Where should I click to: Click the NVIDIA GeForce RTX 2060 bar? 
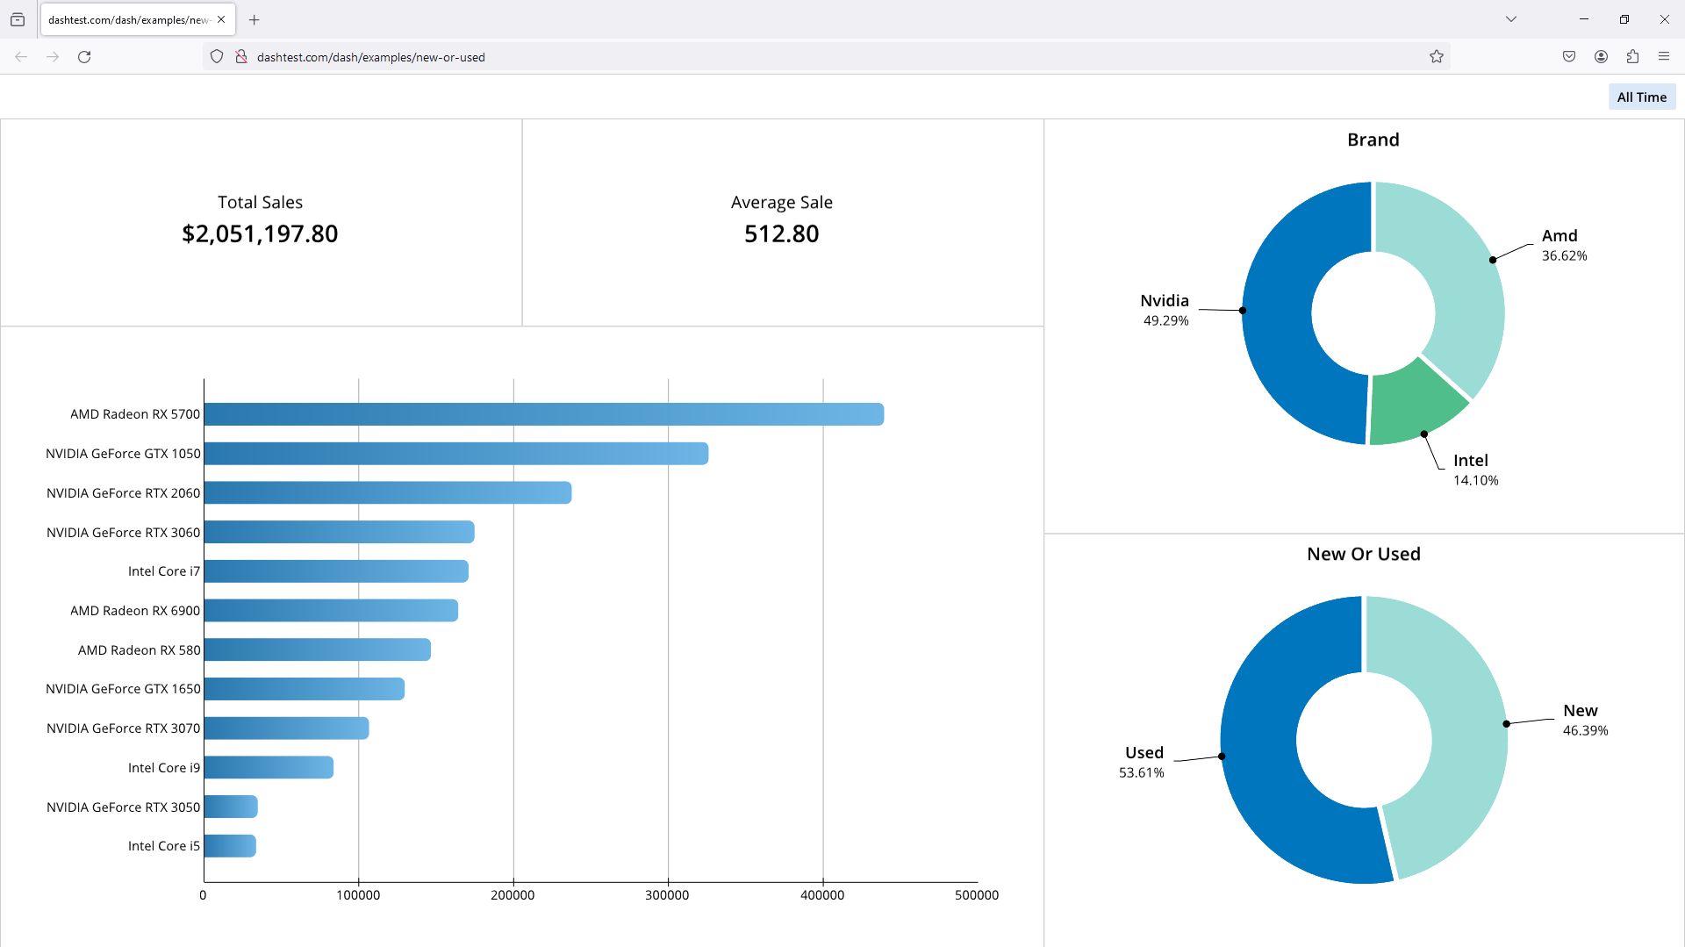pos(388,493)
